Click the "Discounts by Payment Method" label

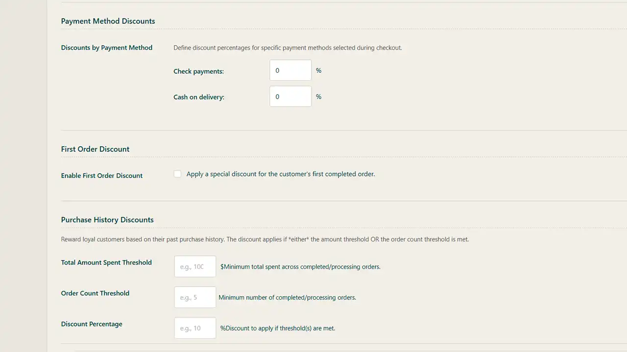107,48
